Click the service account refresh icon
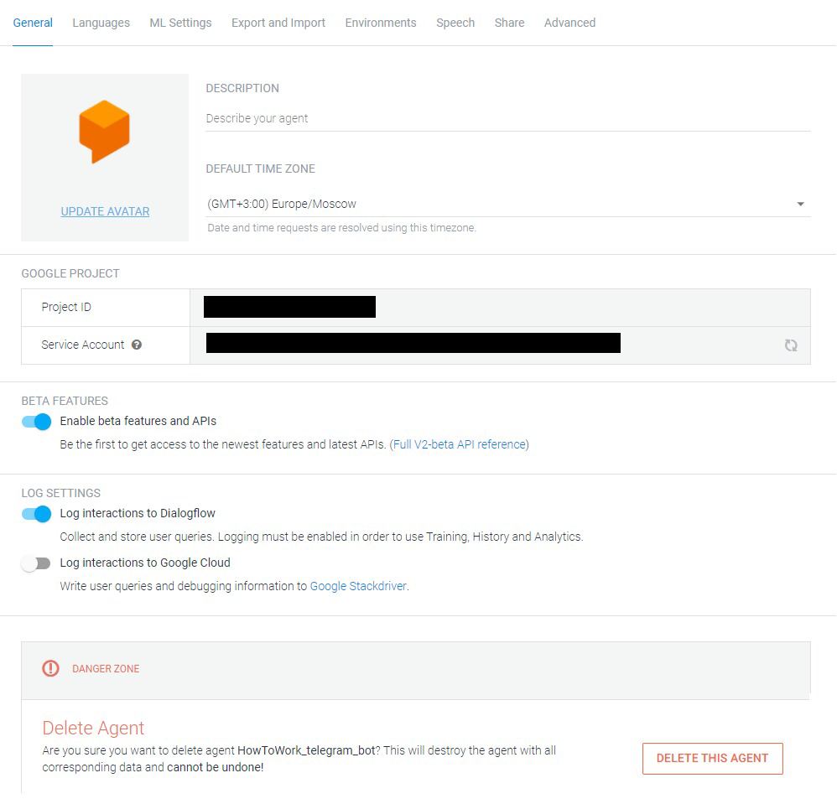This screenshot has width=837, height=804. click(x=791, y=345)
